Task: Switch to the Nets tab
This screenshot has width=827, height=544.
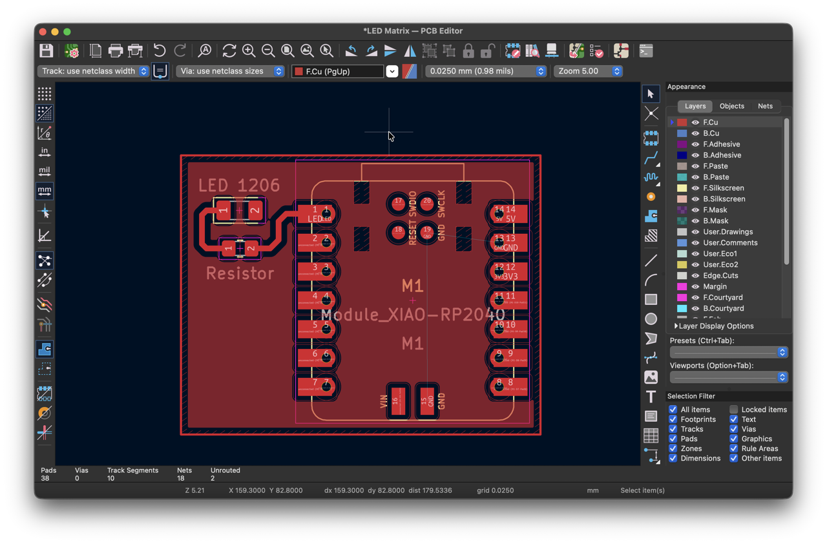Action: point(765,106)
